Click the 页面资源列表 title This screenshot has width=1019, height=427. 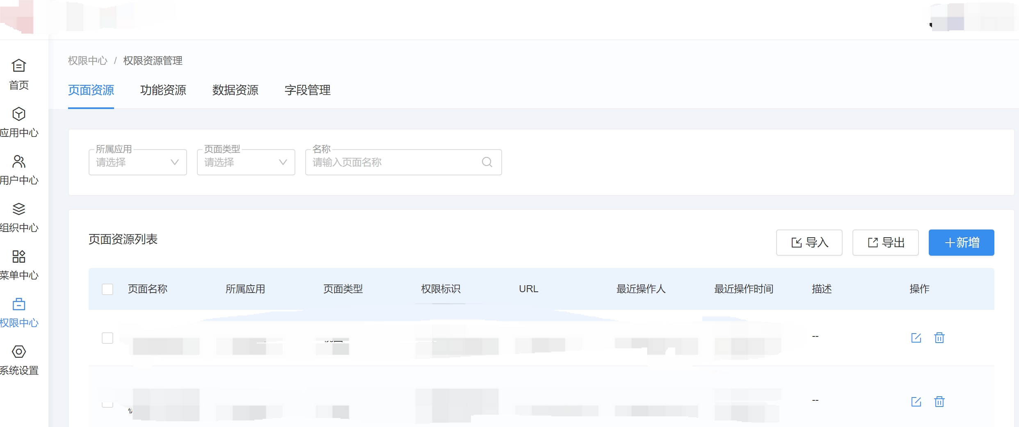[x=123, y=239]
